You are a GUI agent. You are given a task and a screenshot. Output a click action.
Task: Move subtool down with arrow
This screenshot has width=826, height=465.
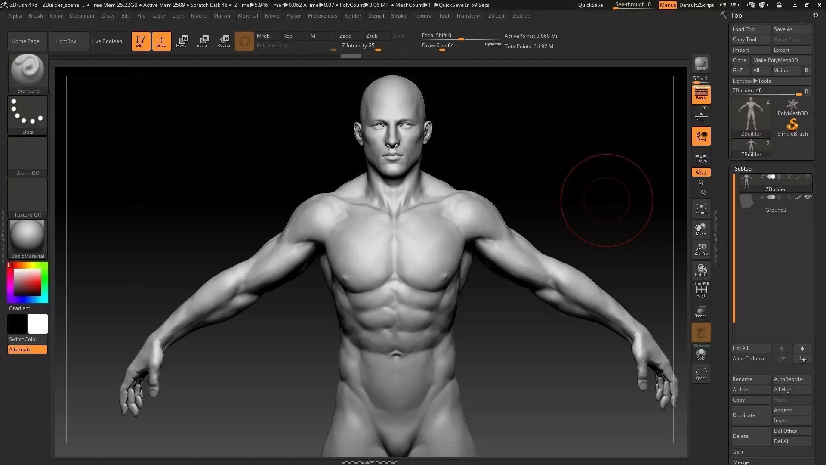point(802,348)
